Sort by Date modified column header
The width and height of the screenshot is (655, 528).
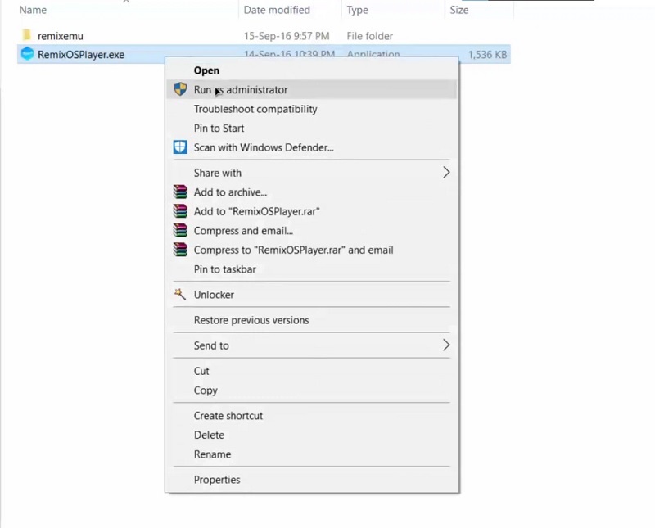click(x=277, y=10)
